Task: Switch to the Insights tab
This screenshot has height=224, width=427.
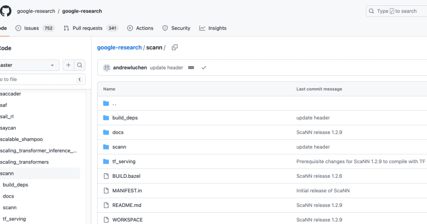Action: (x=213, y=28)
